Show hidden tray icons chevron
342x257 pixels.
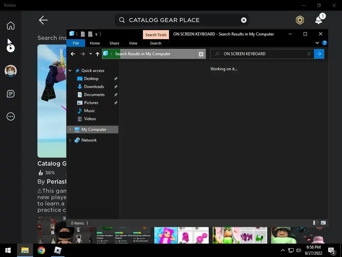coord(283,250)
